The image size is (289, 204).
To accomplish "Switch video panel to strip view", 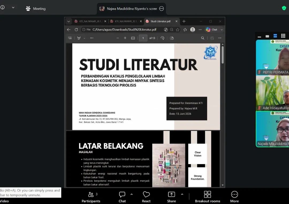I will 275,36.
